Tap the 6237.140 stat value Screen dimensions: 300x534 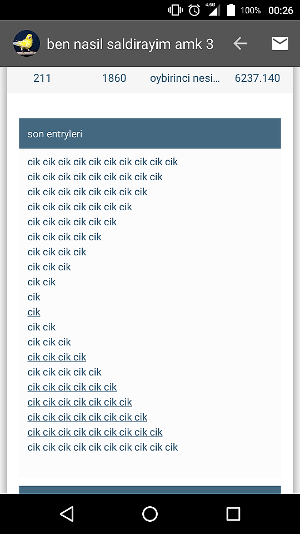point(257,78)
